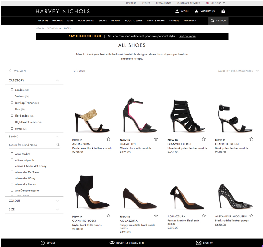Go to the Stores link
The height and width of the screenshot is (247, 263).
146,3
